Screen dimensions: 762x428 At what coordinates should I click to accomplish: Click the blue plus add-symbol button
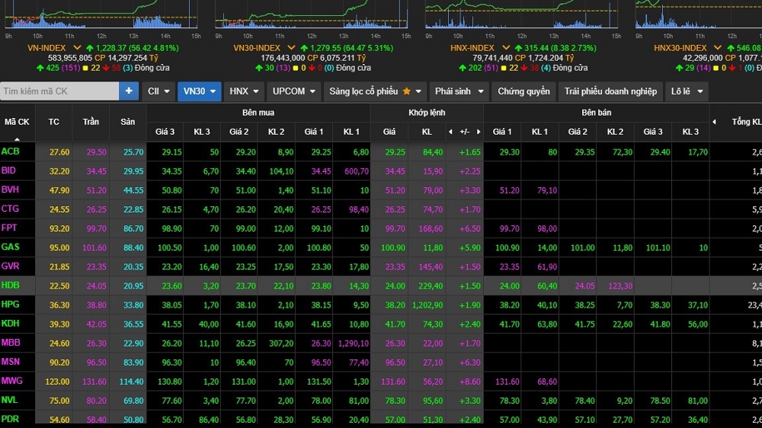(129, 91)
